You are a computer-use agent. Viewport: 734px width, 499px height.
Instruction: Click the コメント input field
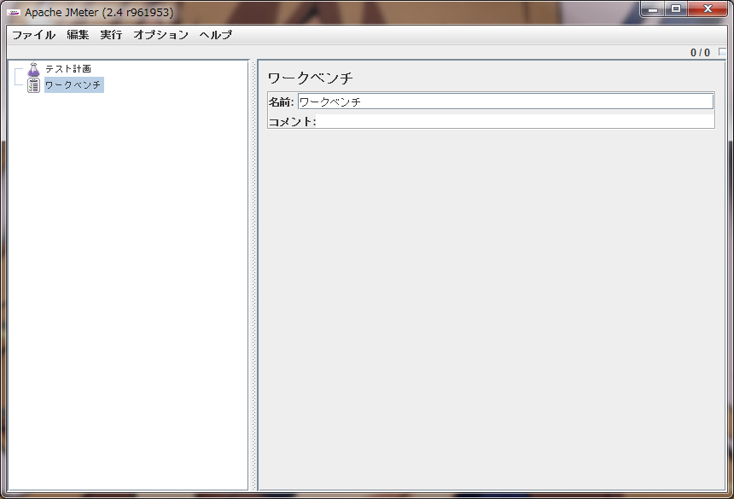pyautogui.click(x=515, y=122)
